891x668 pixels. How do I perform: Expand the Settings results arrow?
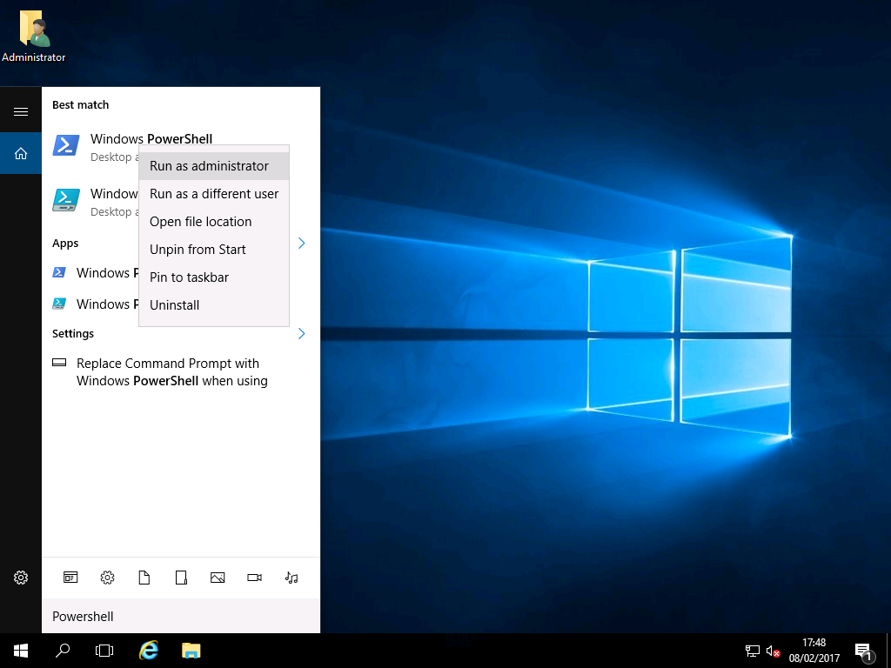pyautogui.click(x=302, y=333)
